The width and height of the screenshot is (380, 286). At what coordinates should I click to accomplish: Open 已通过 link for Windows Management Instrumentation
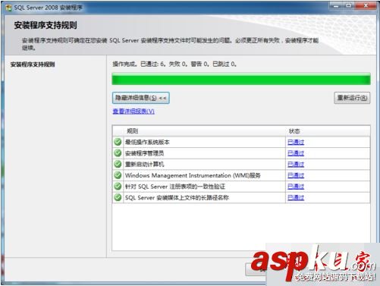pos(296,175)
